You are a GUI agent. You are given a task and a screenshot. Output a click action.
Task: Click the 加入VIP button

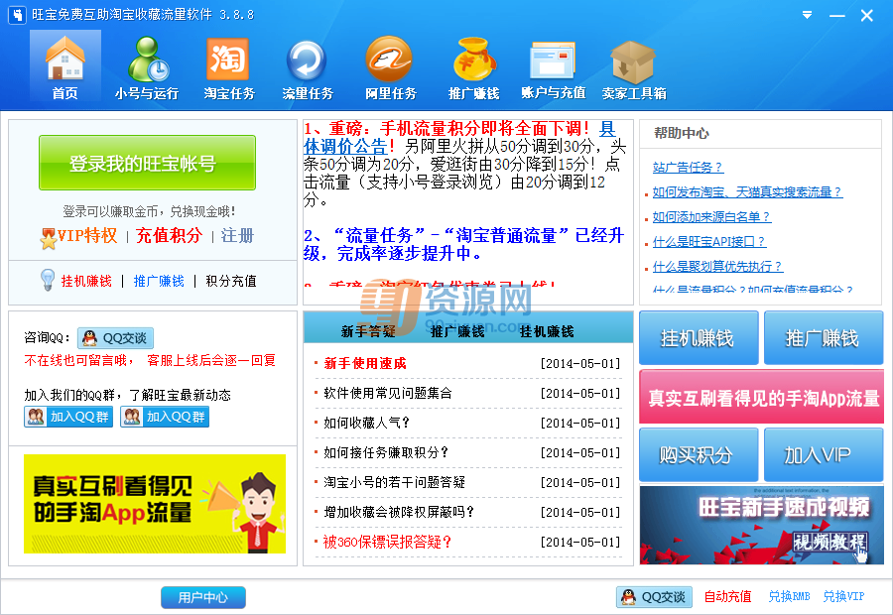(x=823, y=455)
